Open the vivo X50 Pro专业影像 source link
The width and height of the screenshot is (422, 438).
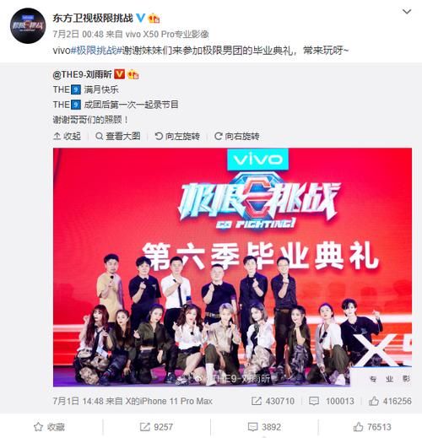coord(167,35)
